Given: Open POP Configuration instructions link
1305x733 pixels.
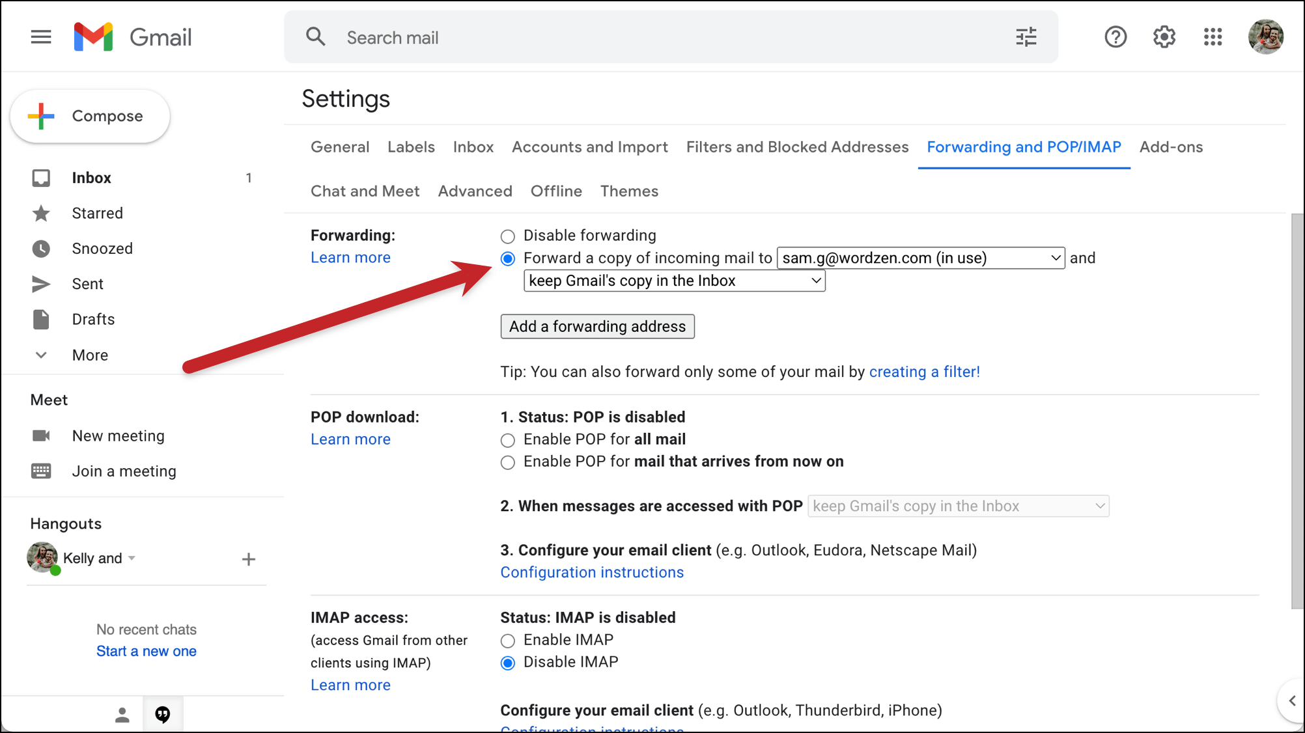Looking at the screenshot, I should (x=592, y=572).
